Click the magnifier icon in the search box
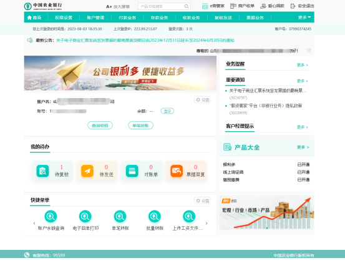Viewport: 345px width, 263px height. 187,6
